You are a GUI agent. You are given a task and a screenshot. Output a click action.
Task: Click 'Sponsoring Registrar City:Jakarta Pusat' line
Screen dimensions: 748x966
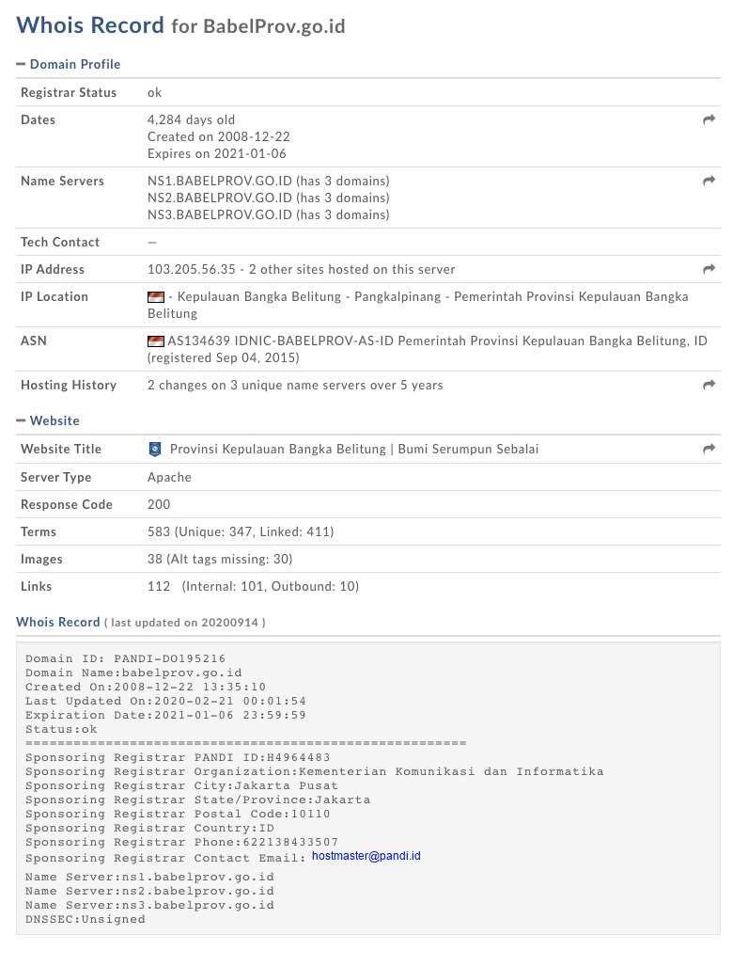coord(181,785)
